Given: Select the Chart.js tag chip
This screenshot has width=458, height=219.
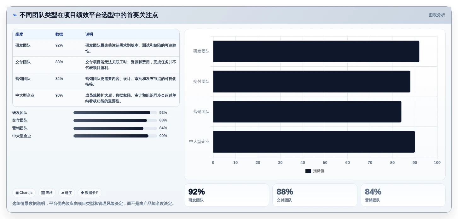Looking at the screenshot, I should coord(24,193).
